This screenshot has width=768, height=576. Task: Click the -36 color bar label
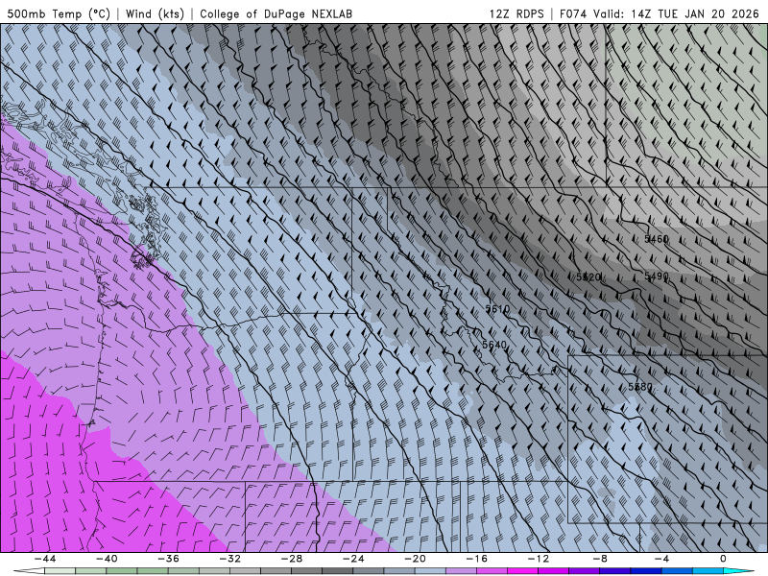tap(169, 559)
